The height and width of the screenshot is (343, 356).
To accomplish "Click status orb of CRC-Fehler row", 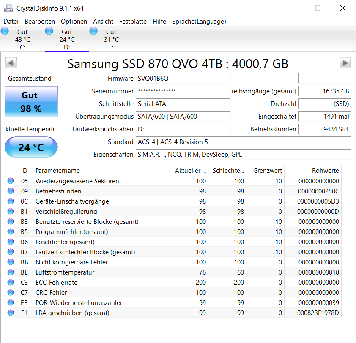I will (11, 292).
